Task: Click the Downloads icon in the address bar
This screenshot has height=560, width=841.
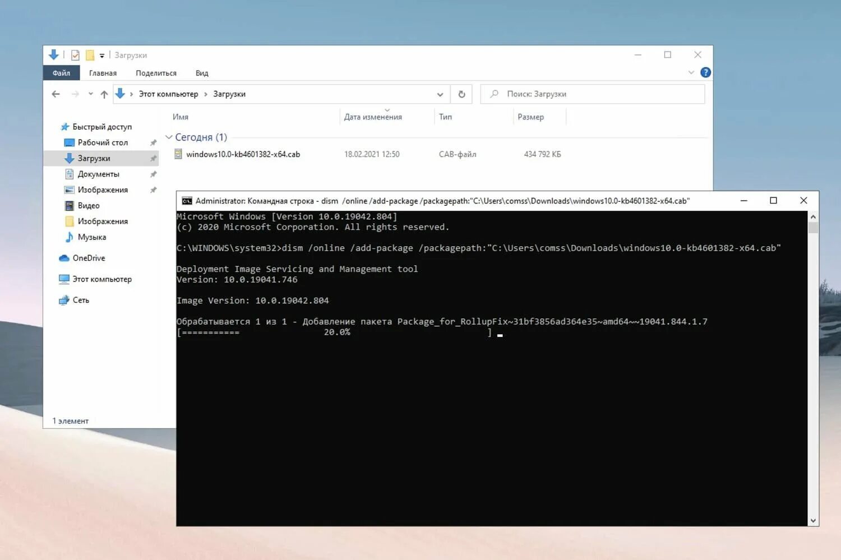Action: (120, 94)
